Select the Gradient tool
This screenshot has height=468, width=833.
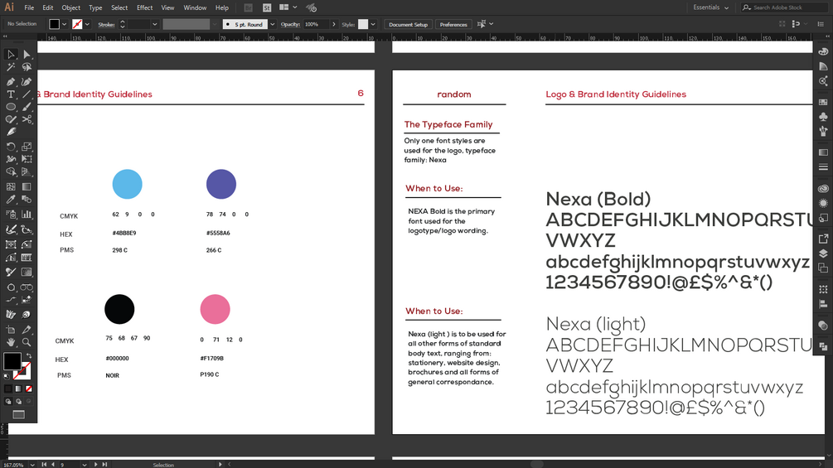point(27,186)
